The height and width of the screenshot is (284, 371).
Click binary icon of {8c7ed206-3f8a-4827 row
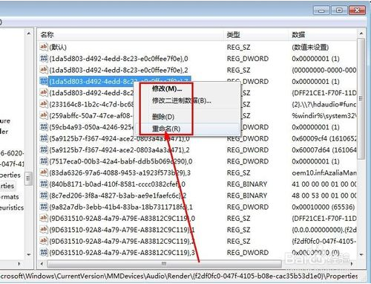44,195
